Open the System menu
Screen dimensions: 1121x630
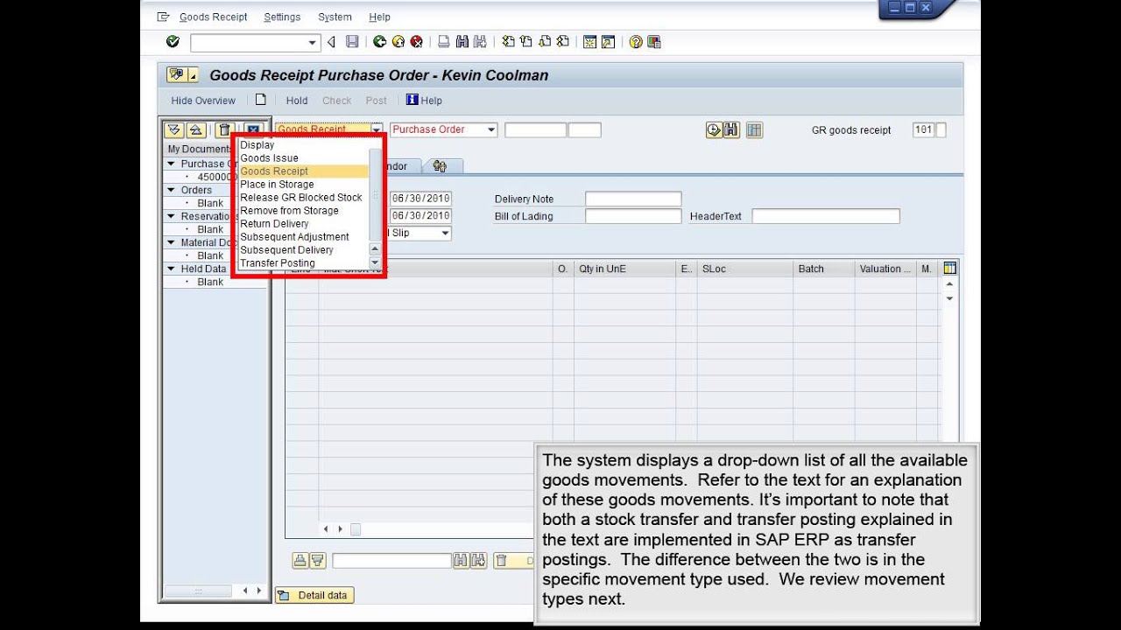point(335,17)
